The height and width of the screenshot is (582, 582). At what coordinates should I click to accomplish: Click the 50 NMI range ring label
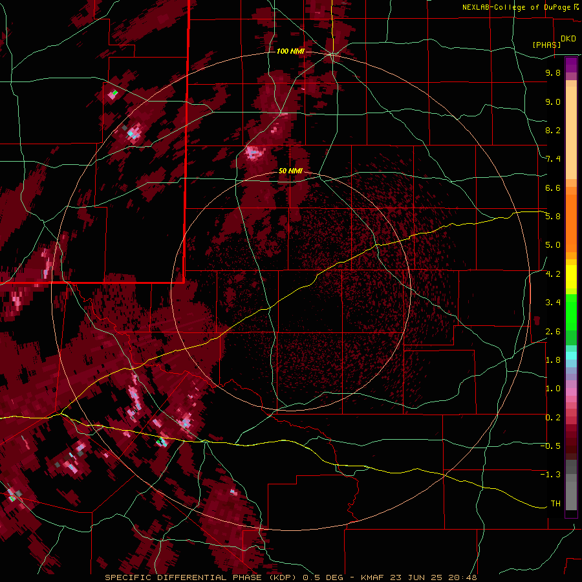290,171
